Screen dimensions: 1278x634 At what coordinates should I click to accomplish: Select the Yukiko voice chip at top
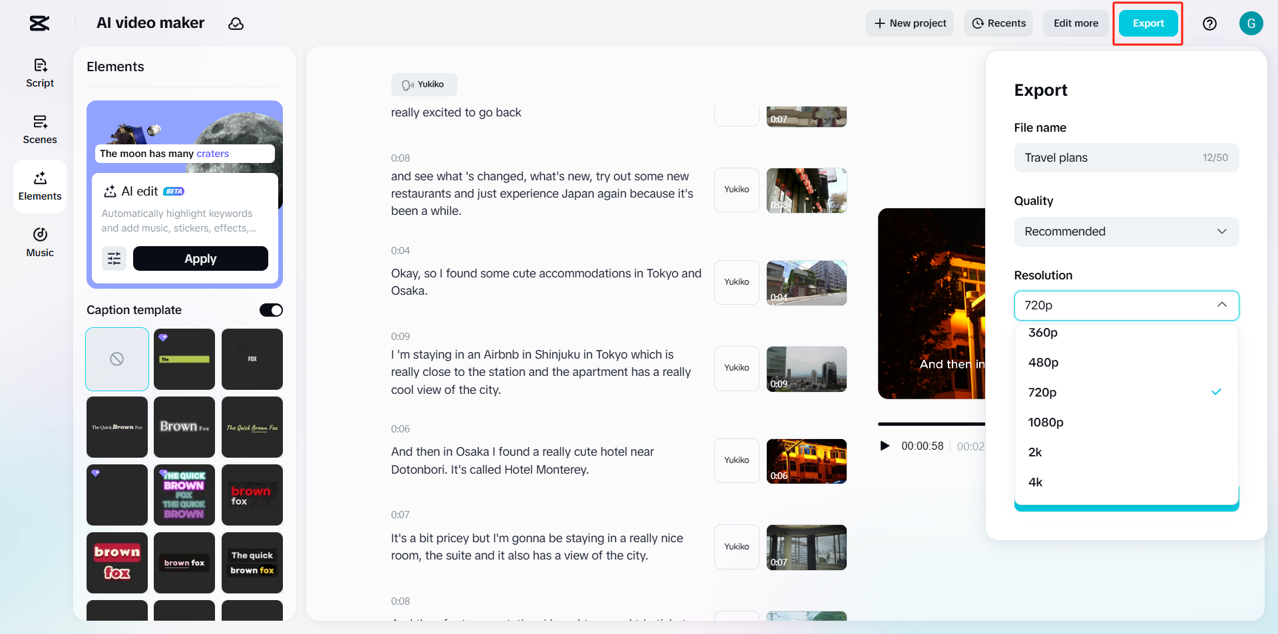tap(424, 84)
